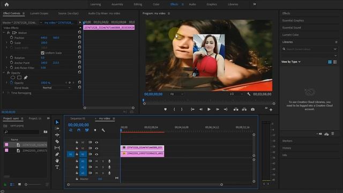The width and height of the screenshot is (343, 193).
Task: Create ellipse mask under Opacity
Action: click(x=13, y=77)
